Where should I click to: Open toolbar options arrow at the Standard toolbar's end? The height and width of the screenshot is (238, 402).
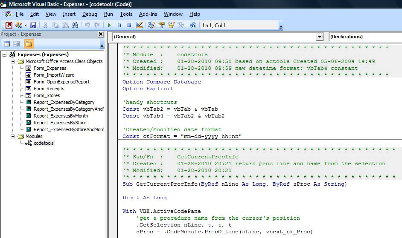tap(281, 27)
